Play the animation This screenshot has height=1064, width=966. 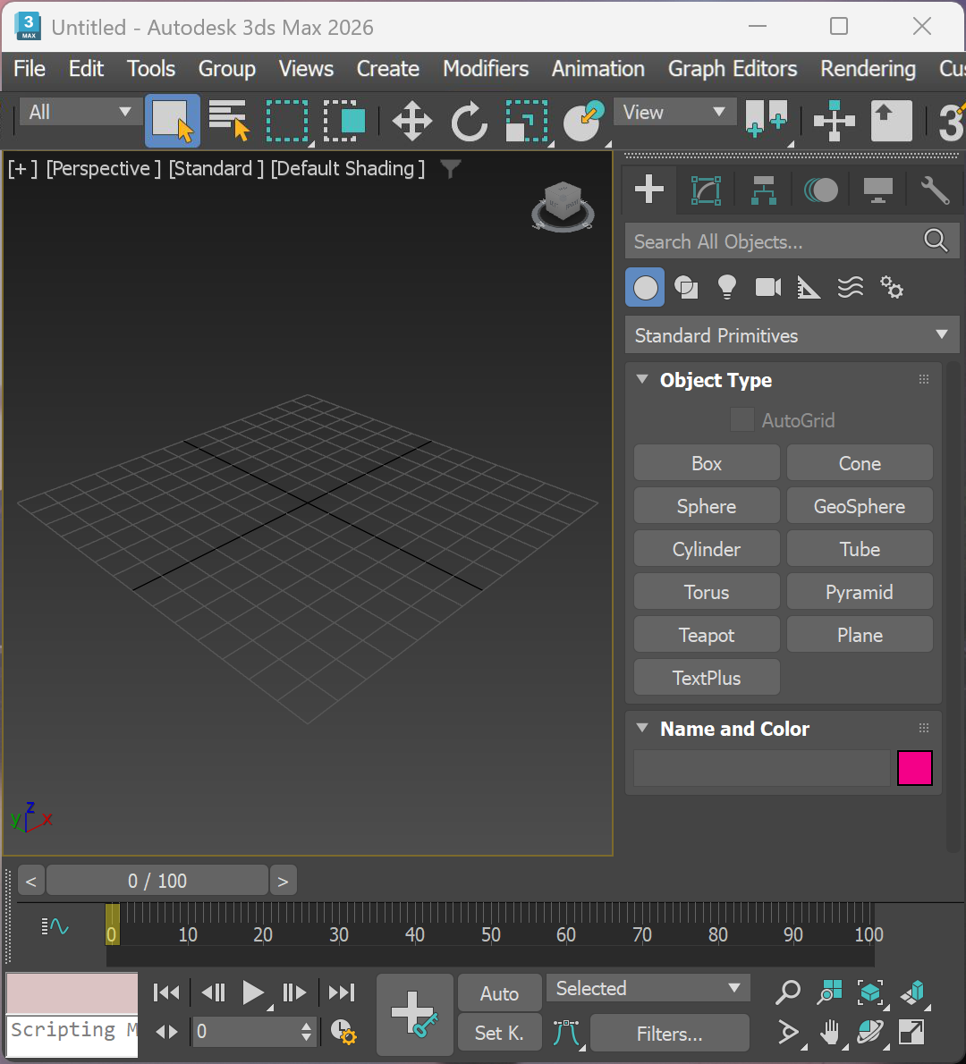[x=252, y=992]
